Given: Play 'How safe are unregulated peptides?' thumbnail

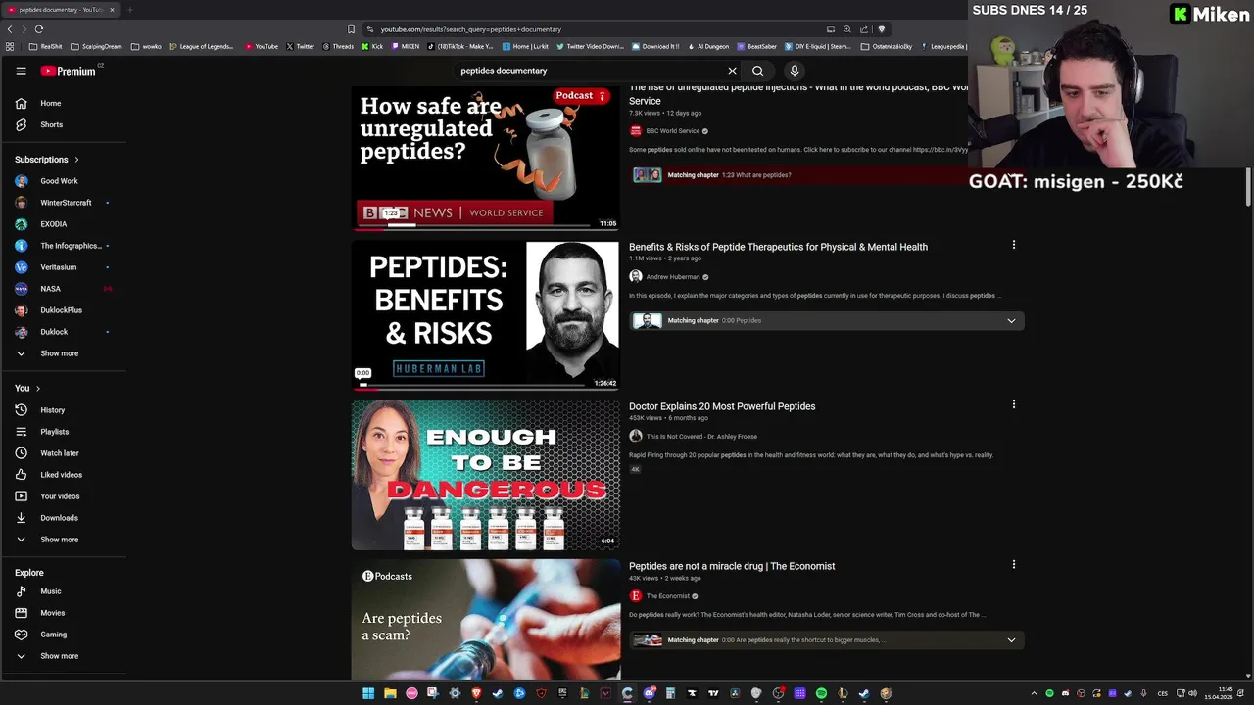Looking at the screenshot, I should (x=485, y=157).
